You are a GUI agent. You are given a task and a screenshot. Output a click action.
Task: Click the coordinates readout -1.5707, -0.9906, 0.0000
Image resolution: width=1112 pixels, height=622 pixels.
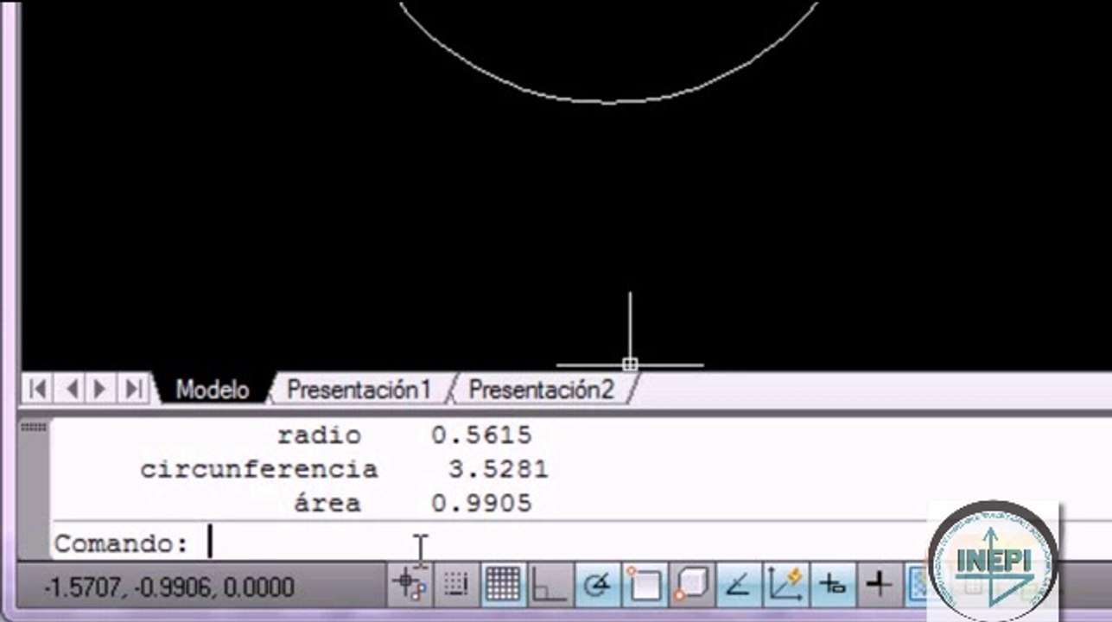[168, 587]
